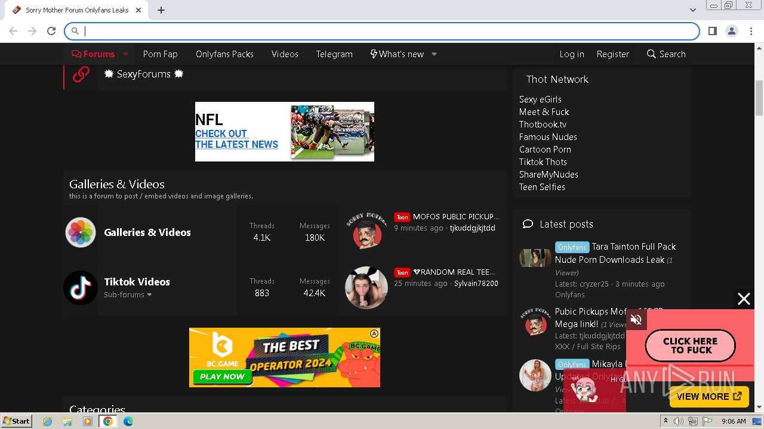Open the Thotbook.tv sidebar link
764x429 pixels.
[x=543, y=124]
